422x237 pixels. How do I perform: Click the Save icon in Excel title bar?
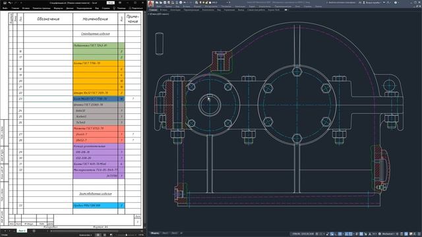[5, 3]
